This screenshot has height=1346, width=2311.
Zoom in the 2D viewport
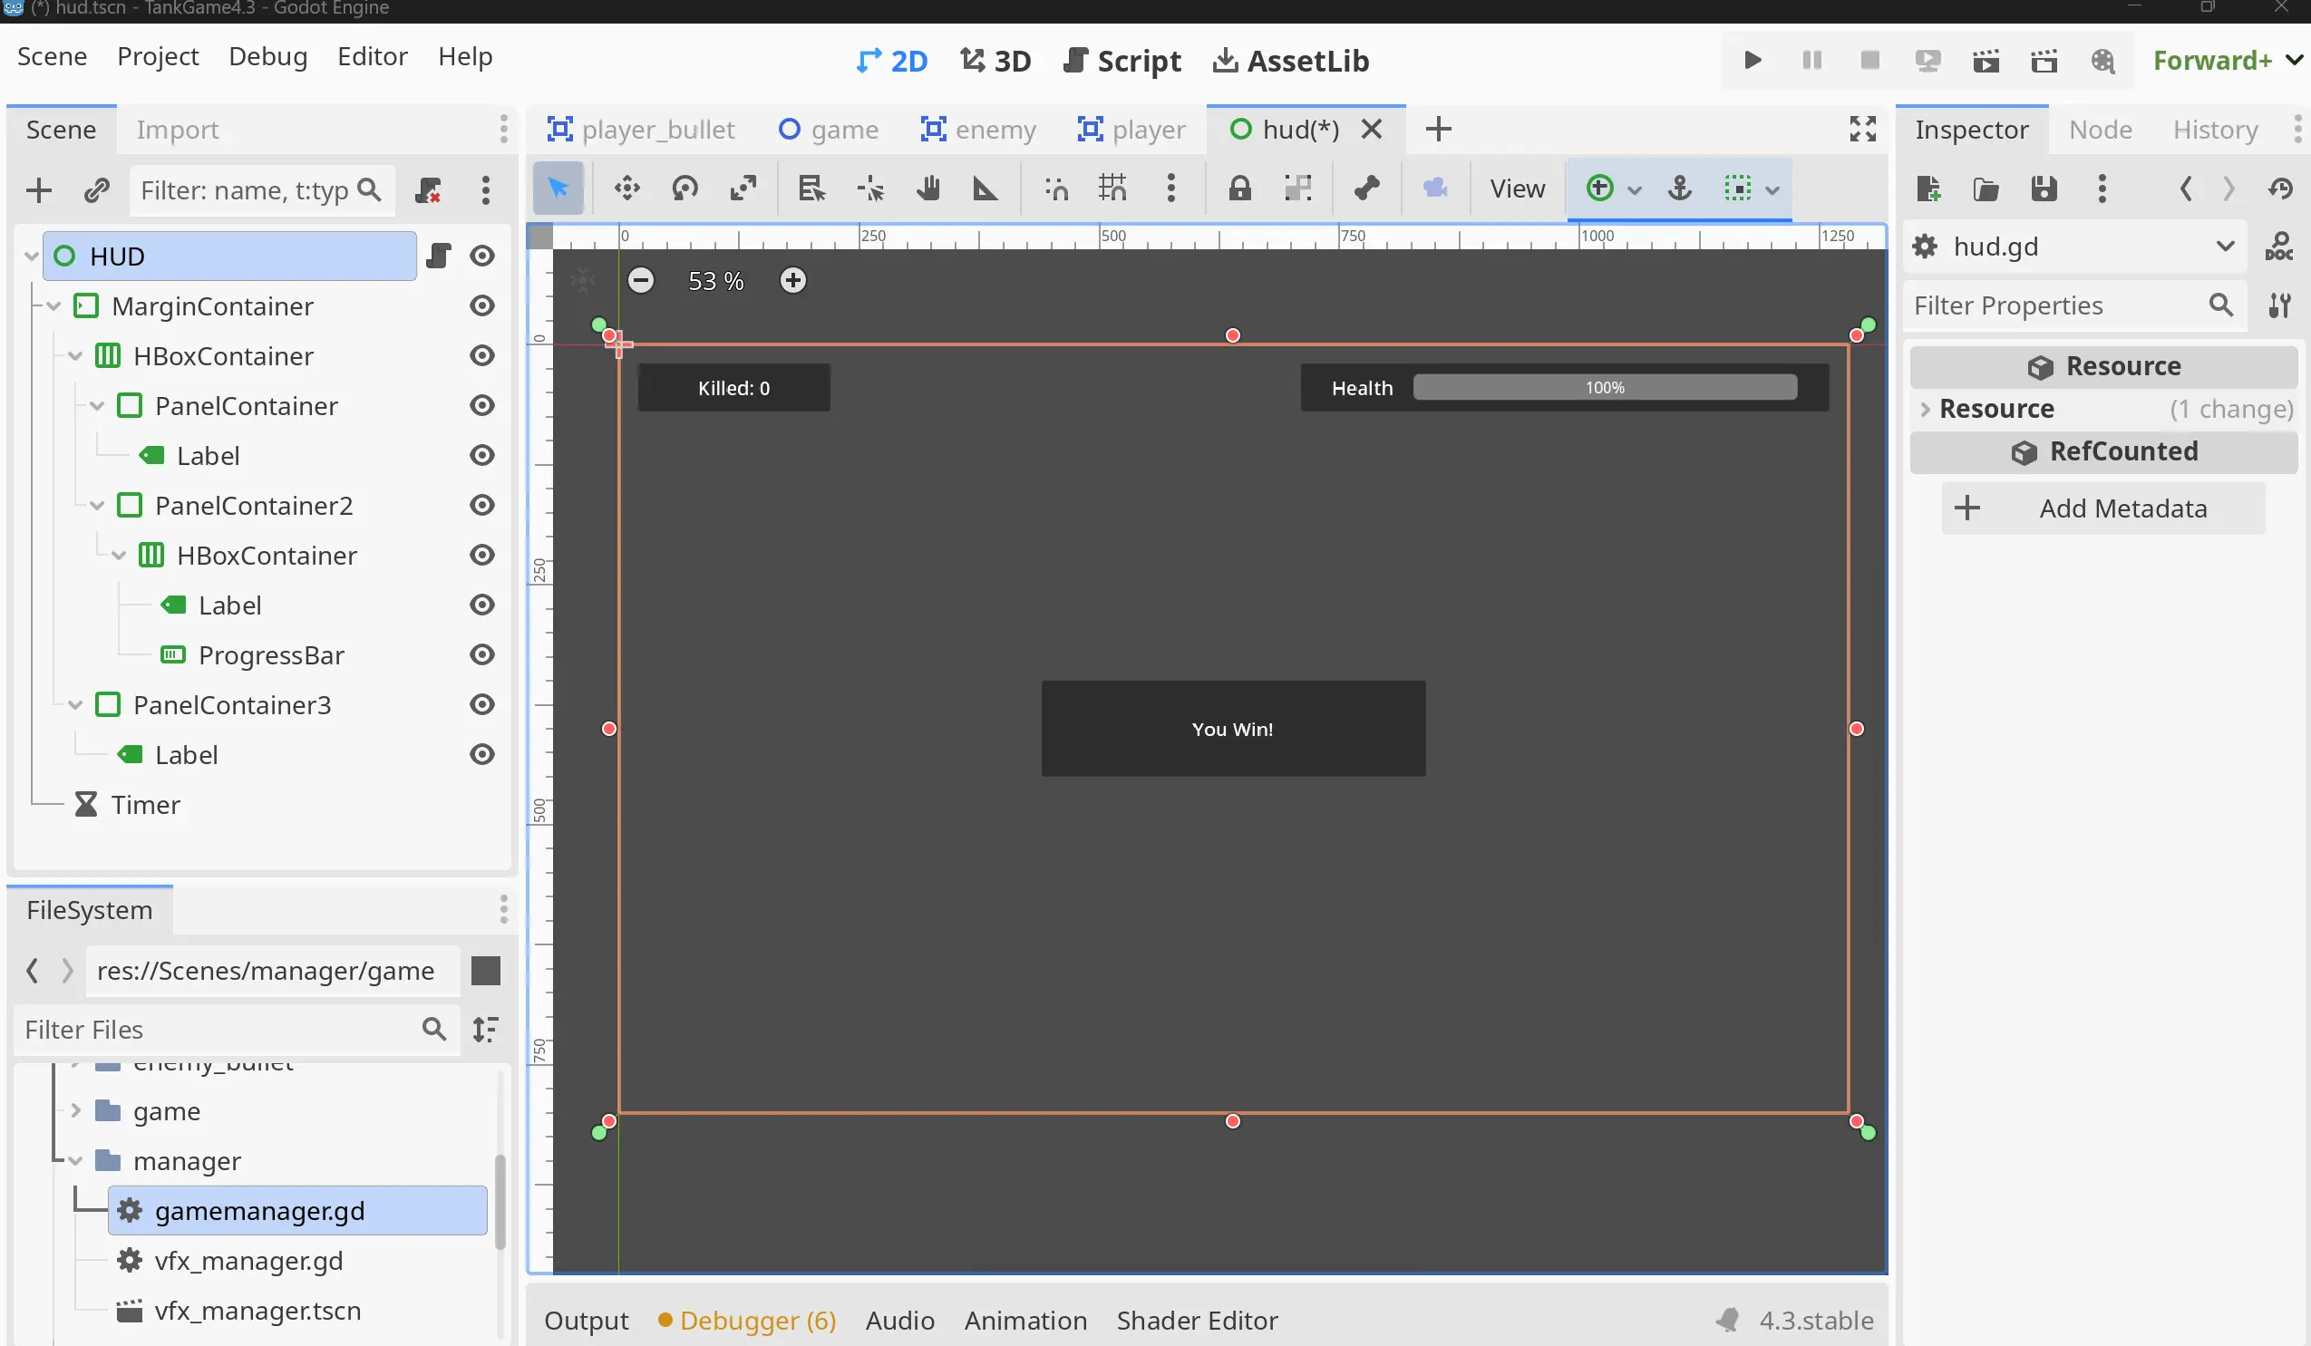[793, 280]
